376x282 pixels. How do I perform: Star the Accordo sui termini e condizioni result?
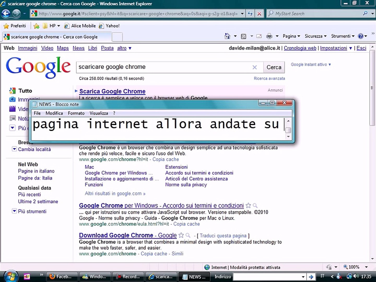click(x=248, y=205)
